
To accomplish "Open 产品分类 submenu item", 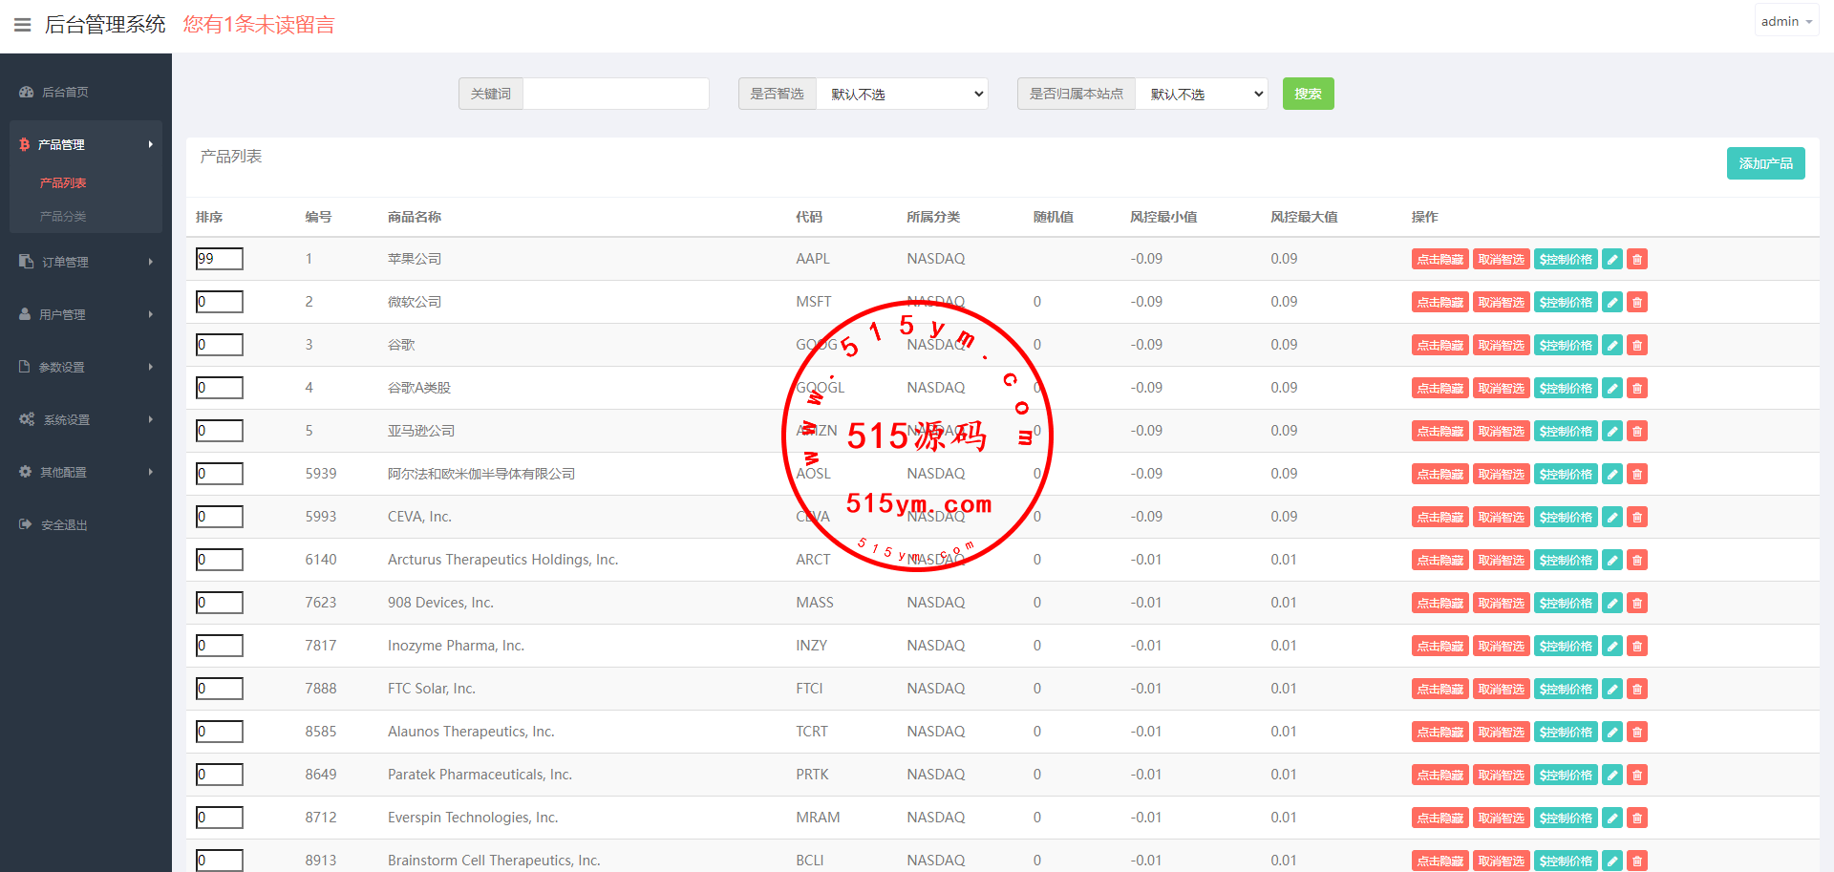I will pos(63,216).
